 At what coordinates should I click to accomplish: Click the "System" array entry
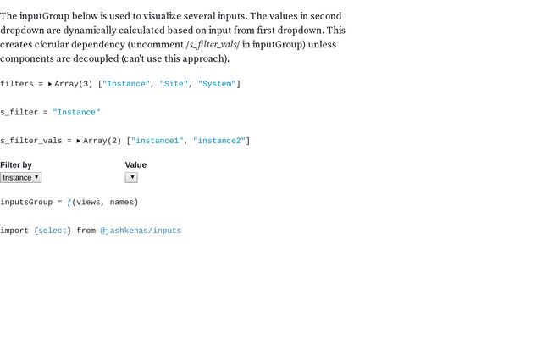(x=217, y=84)
